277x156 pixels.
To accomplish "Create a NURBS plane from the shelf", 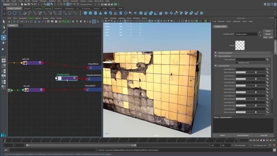I will (x=106, y=13).
